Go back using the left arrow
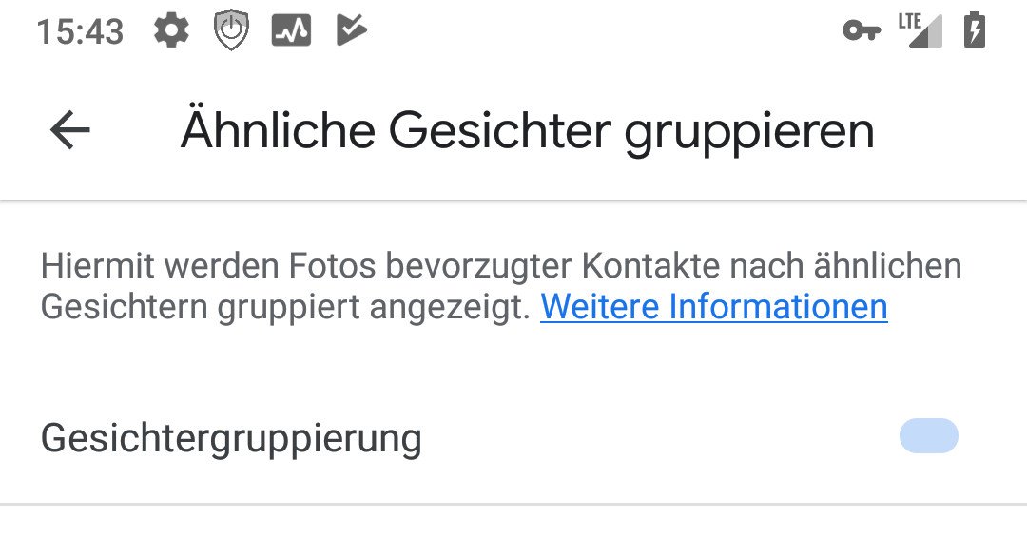 click(70, 129)
